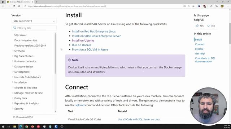Expand the Database design node

click(13, 67)
